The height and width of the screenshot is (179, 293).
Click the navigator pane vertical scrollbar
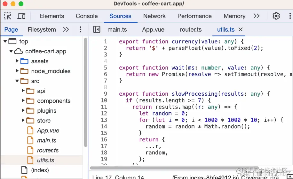point(86,93)
